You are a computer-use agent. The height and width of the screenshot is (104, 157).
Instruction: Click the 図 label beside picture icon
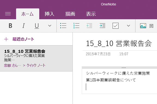tap(151, 26)
